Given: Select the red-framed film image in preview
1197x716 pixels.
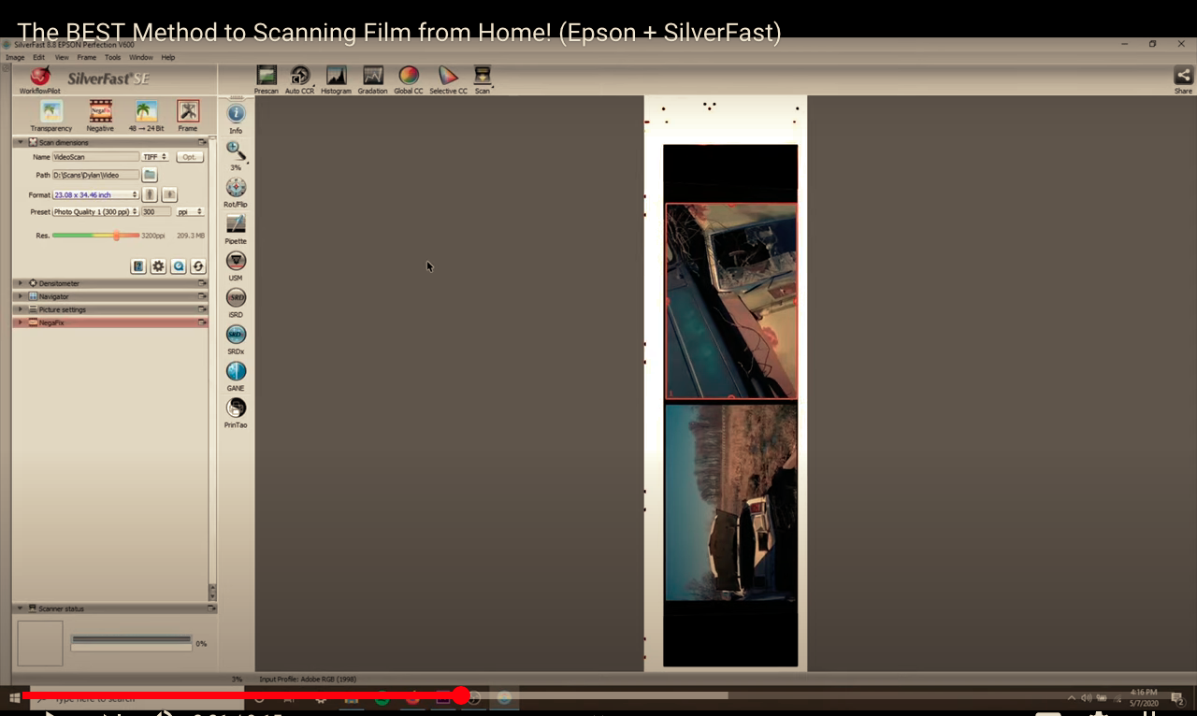Looking at the screenshot, I should tap(731, 301).
